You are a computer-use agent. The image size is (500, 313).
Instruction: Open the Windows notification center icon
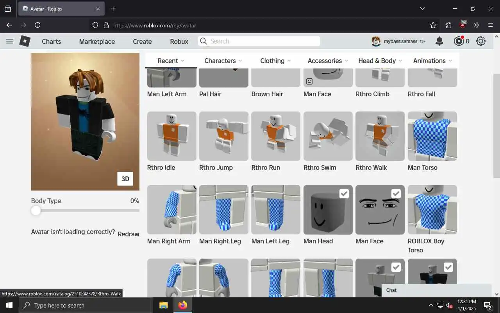coord(488,305)
